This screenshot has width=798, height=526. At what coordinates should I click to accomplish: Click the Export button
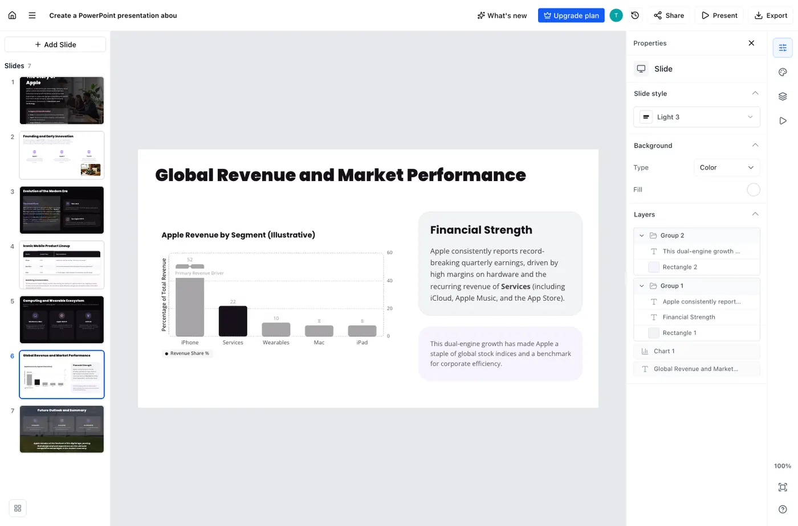click(x=771, y=15)
